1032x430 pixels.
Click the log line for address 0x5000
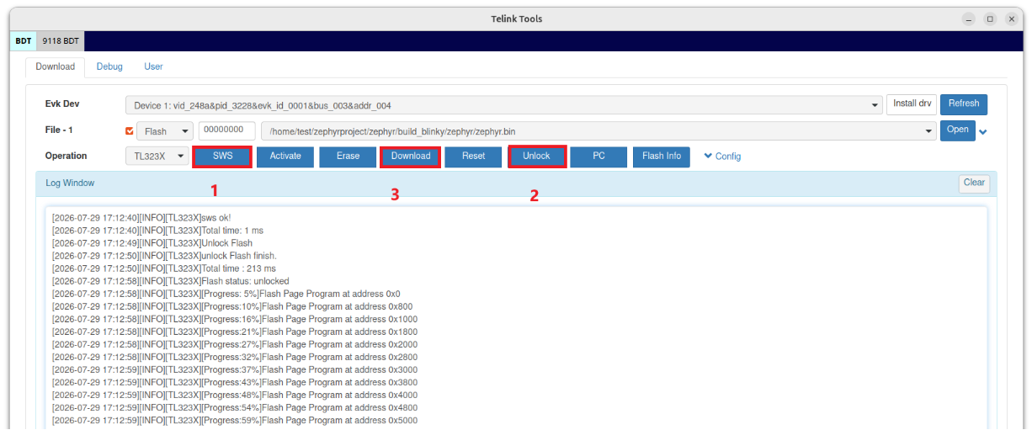pos(235,421)
